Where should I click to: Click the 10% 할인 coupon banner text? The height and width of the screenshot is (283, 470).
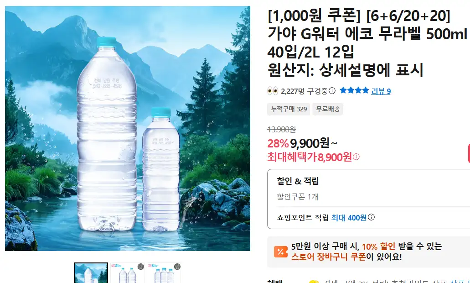pyautogui.click(x=378, y=246)
